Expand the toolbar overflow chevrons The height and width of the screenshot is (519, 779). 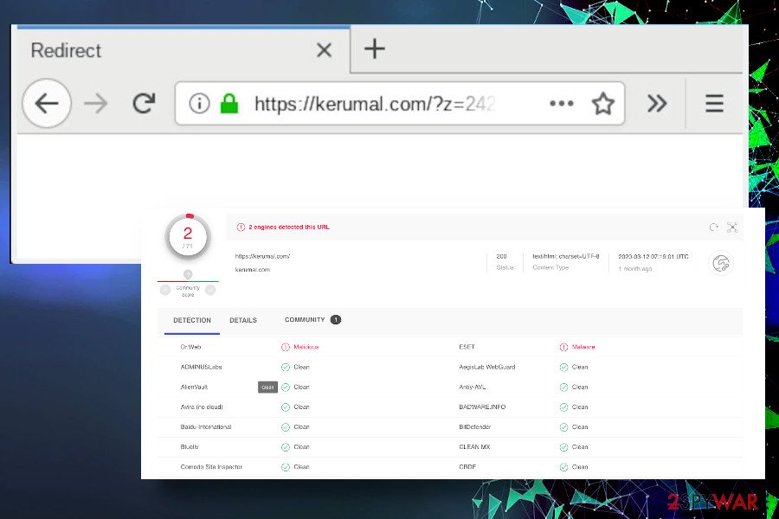657,103
